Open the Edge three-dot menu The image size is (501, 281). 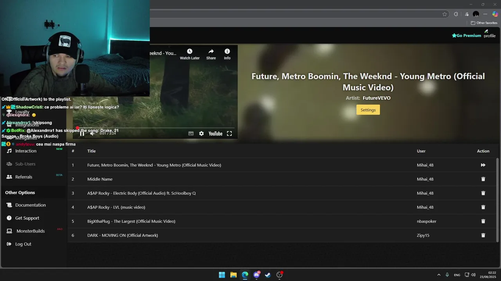click(485, 14)
